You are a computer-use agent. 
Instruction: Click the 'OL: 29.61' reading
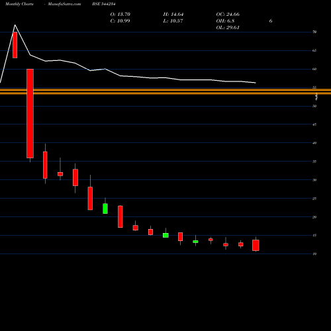[x=228, y=28]
